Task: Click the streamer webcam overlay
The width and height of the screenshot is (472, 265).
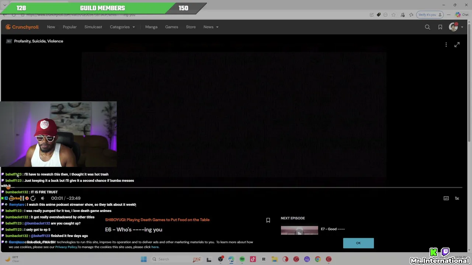Action: pyautogui.click(x=58, y=134)
